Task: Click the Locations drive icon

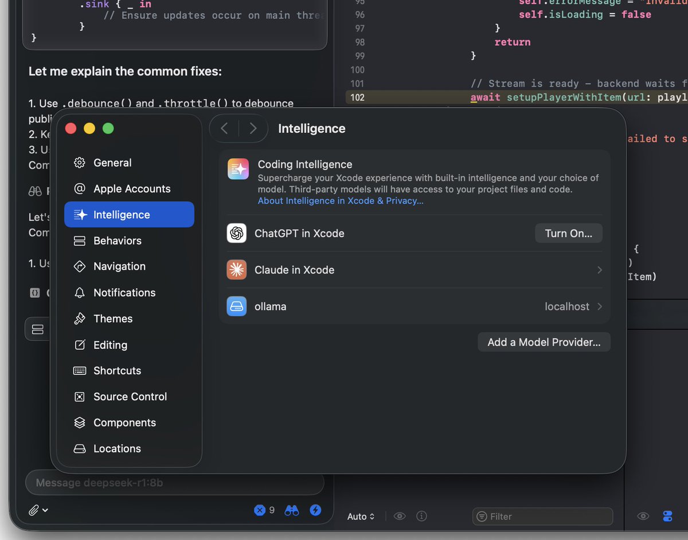Action: point(80,448)
